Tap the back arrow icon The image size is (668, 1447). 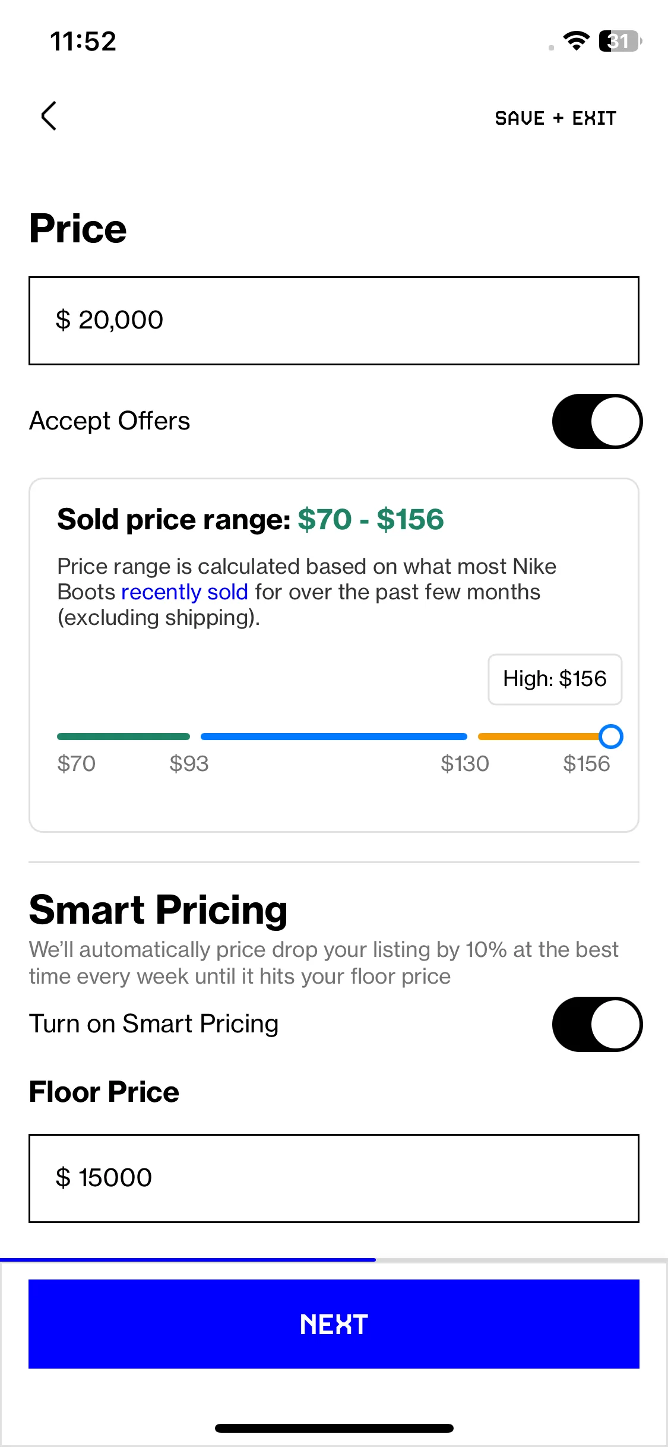[x=49, y=116]
